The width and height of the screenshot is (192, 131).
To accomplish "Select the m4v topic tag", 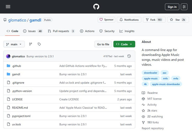I will point(165,79).
